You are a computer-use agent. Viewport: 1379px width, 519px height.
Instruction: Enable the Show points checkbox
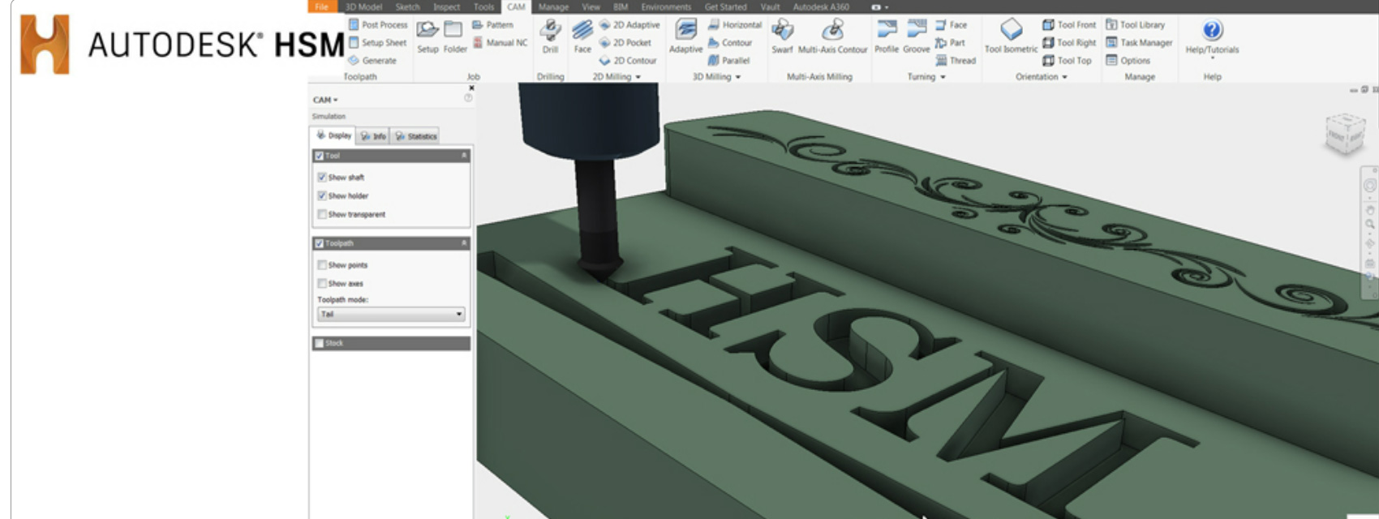(x=322, y=265)
